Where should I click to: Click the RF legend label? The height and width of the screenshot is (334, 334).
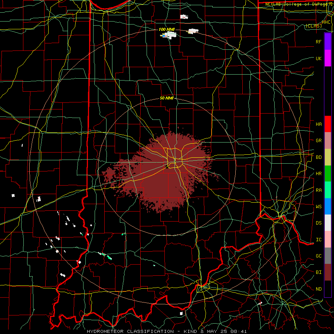(318, 42)
